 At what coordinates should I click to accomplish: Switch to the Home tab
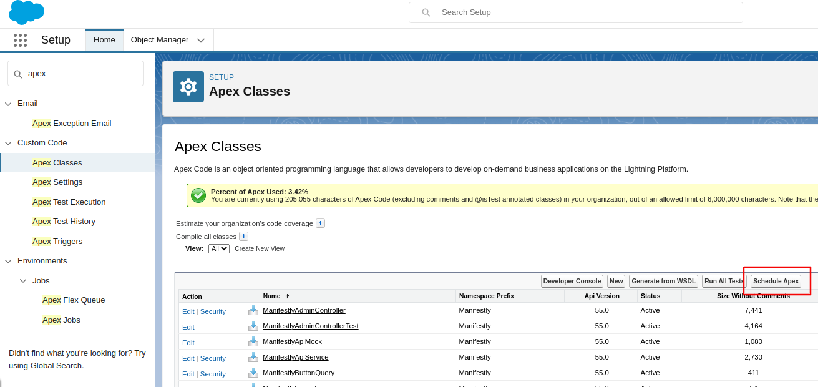pyautogui.click(x=104, y=40)
